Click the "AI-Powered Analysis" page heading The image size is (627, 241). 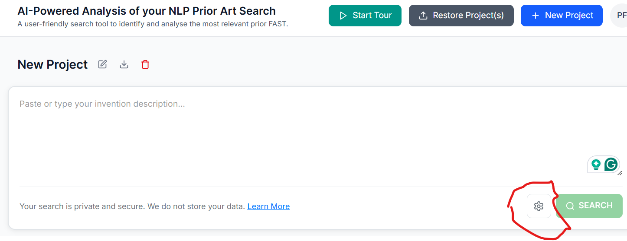coord(147,11)
